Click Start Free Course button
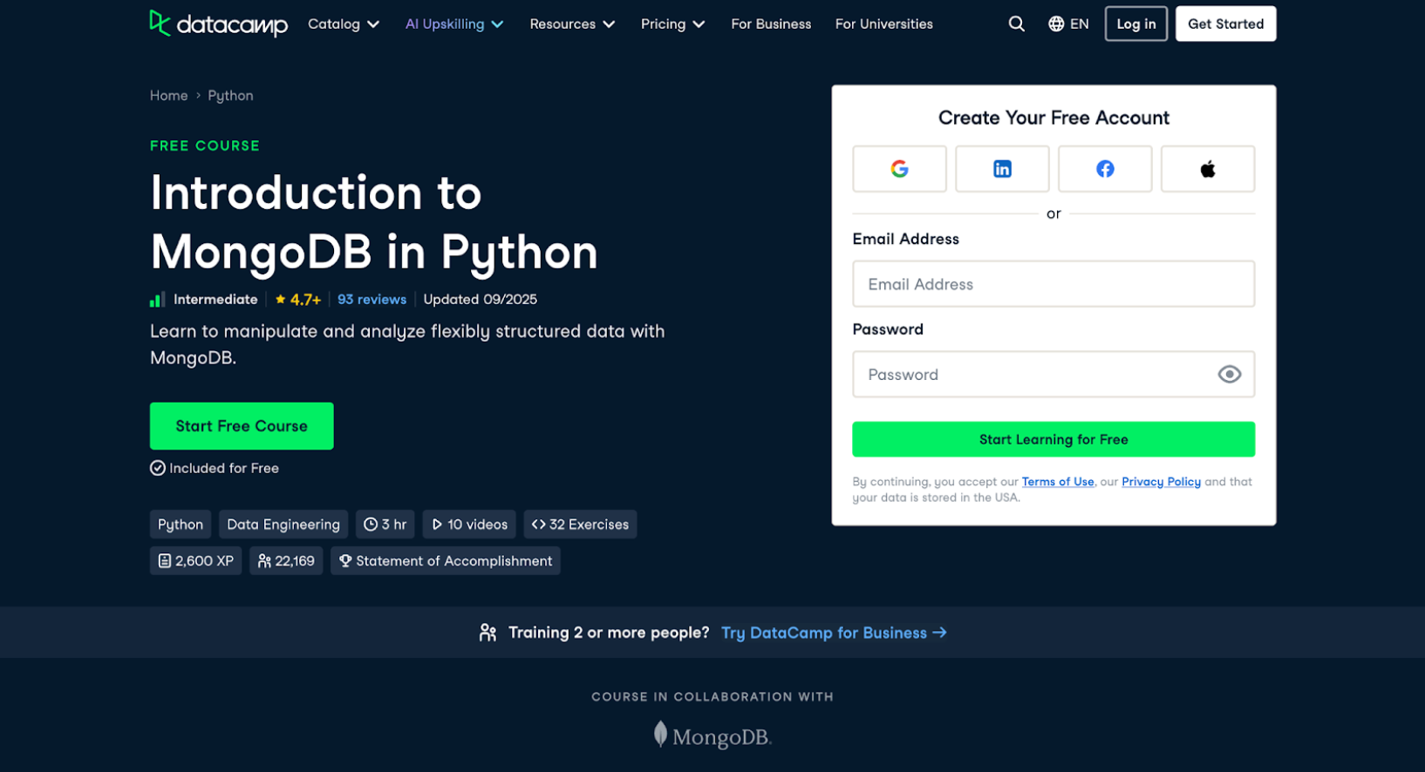 242,426
